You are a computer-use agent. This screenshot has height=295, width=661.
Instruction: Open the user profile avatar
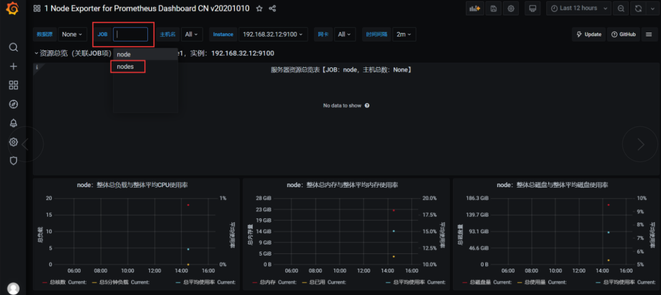(x=14, y=289)
